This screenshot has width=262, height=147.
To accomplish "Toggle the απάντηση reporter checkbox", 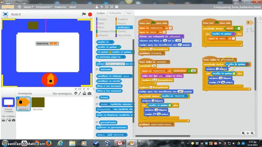I will pos(97,69).
